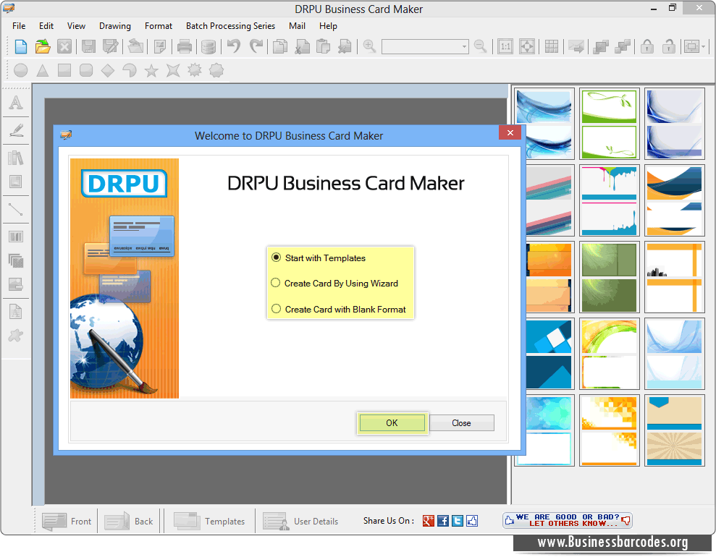Choose the beige sunburst template

[x=675, y=430]
